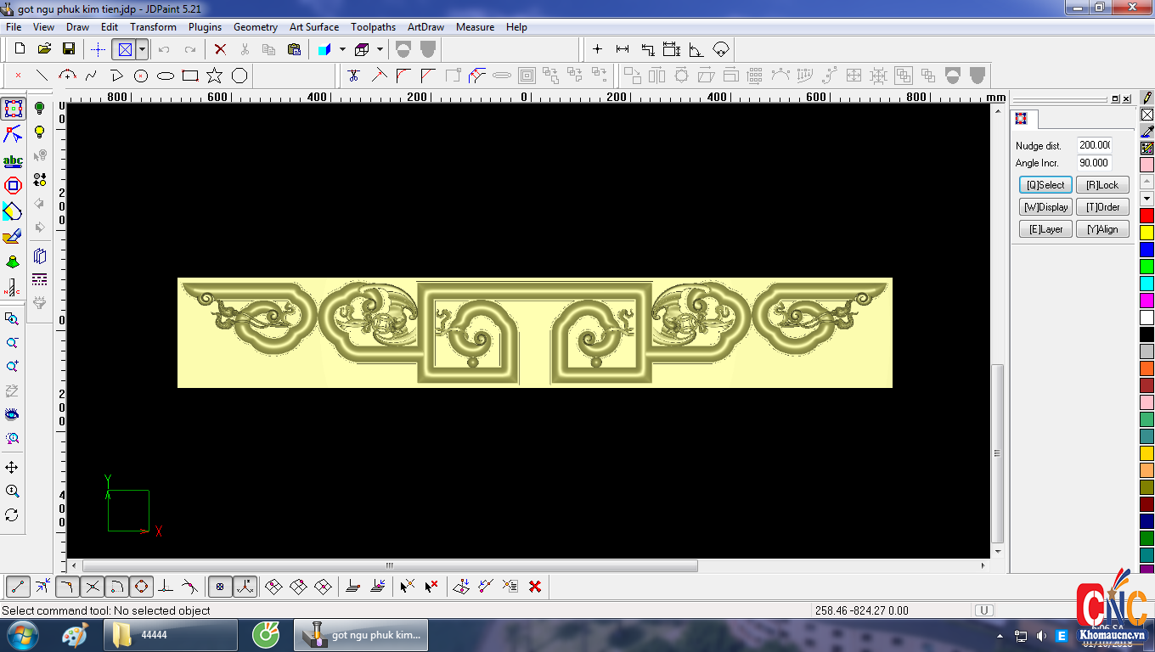Toggle intersection snap mode
The image size is (1155, 652).
click(x=93, y=586)
